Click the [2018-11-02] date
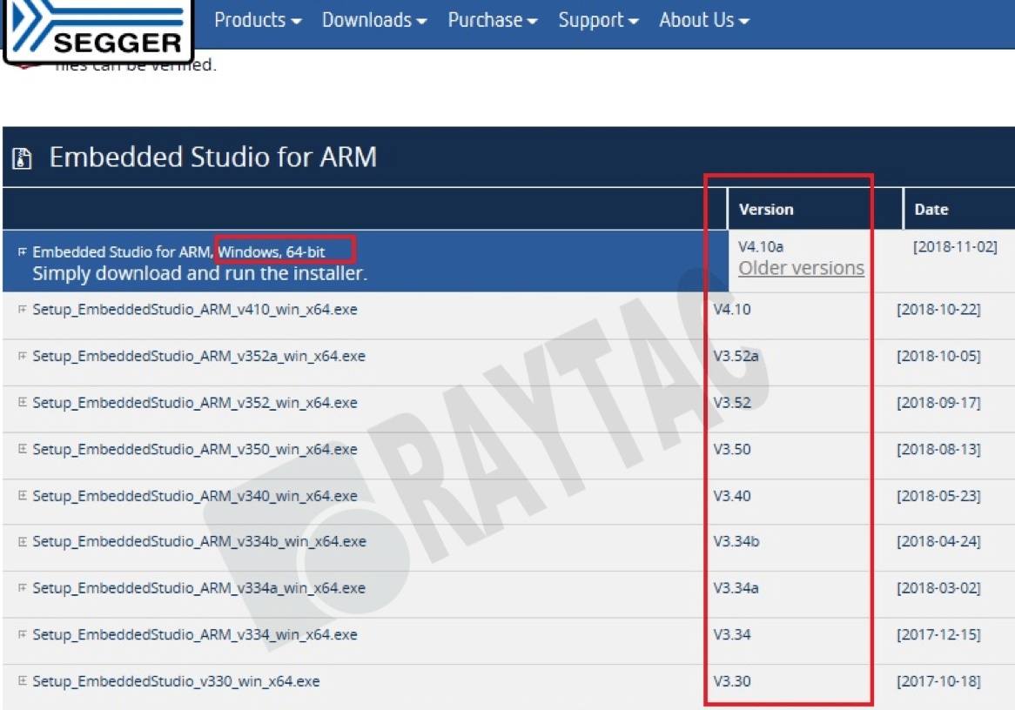Viewport: 1015px width, 710px height. (955, 246)
